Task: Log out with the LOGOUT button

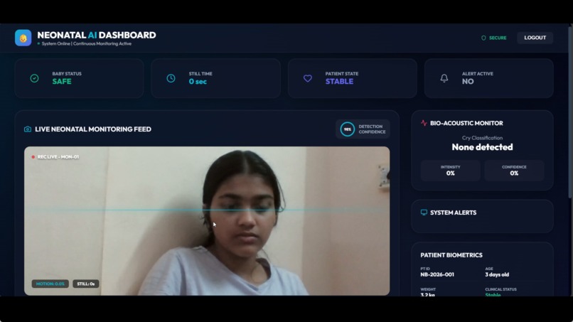Action: coord(535,38)
